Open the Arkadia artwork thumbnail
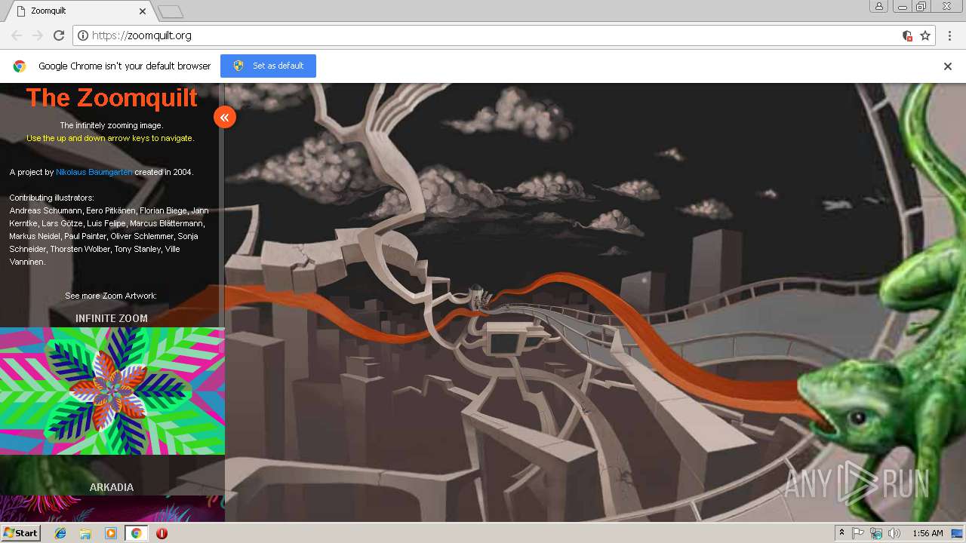The height and width of the screenshot is (543, 966). coord(112,508)
